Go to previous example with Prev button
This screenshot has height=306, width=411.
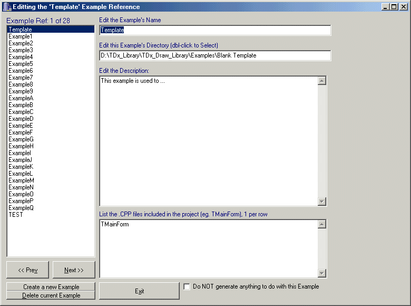pos(27,270)
